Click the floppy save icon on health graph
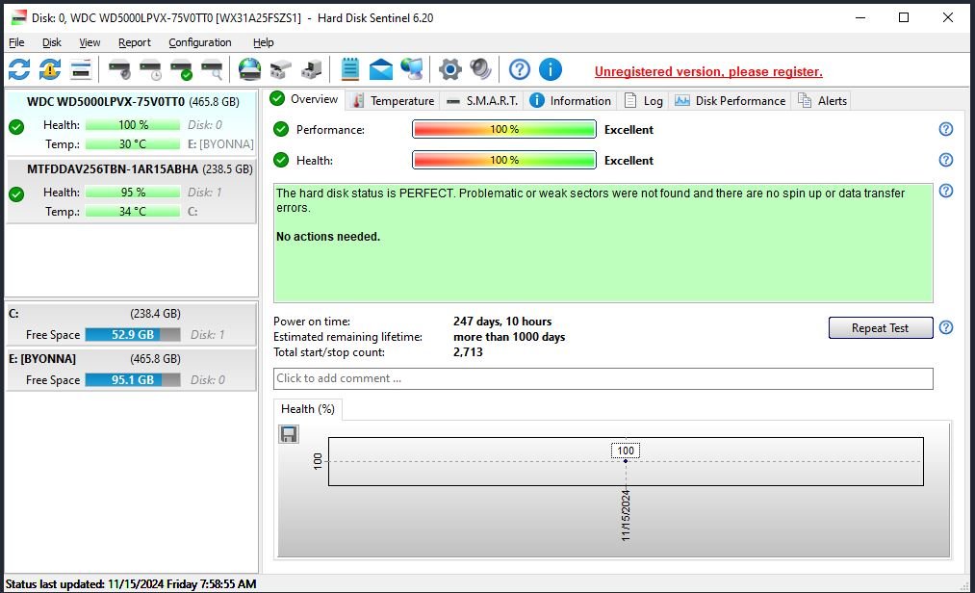This screenshot has height=593, width=975. (289, 434)
